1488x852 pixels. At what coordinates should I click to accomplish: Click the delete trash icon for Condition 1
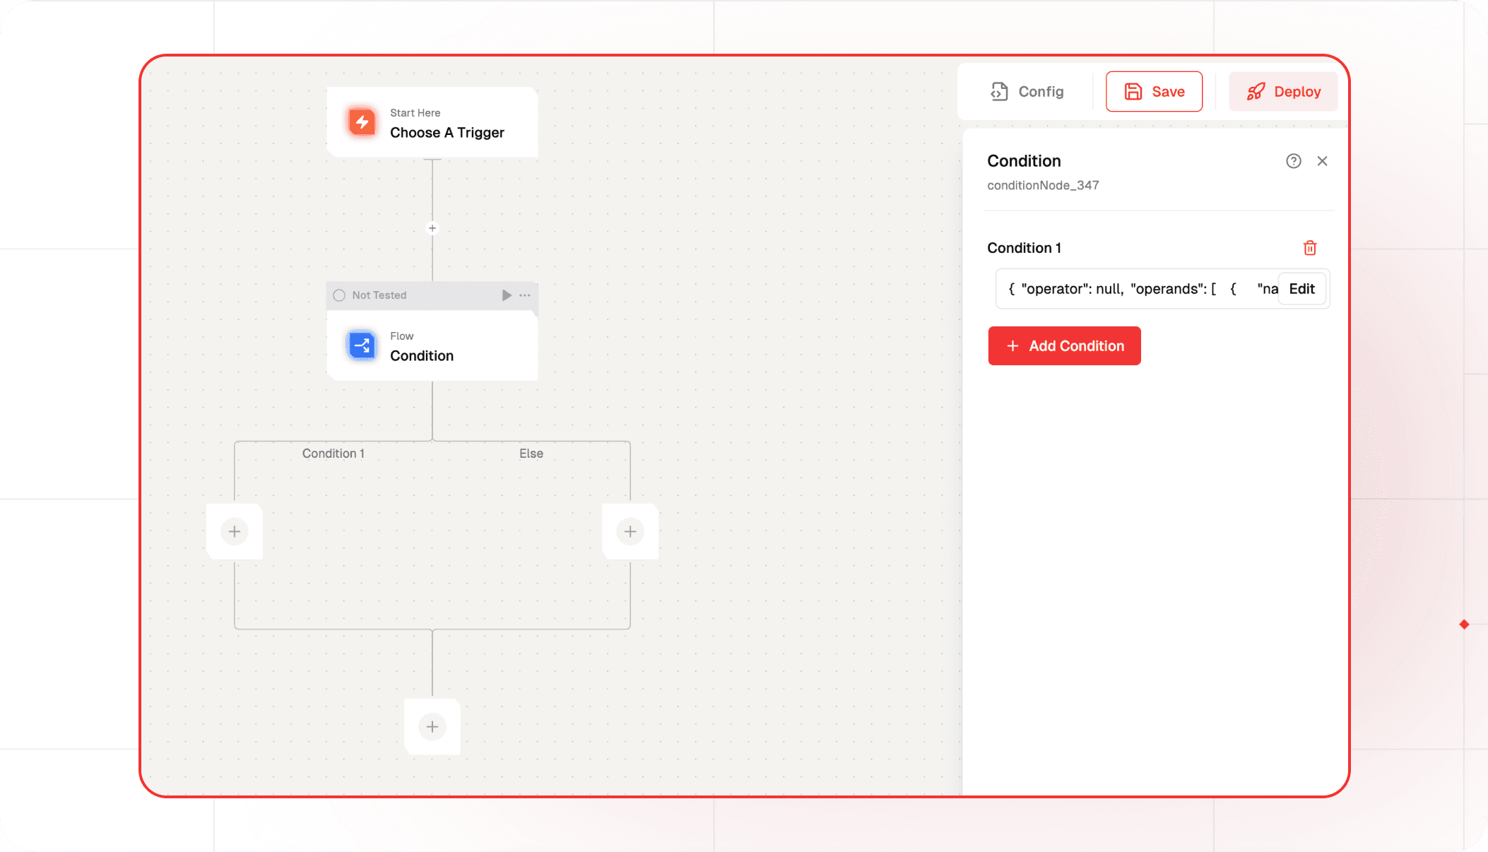[1310, 248]
